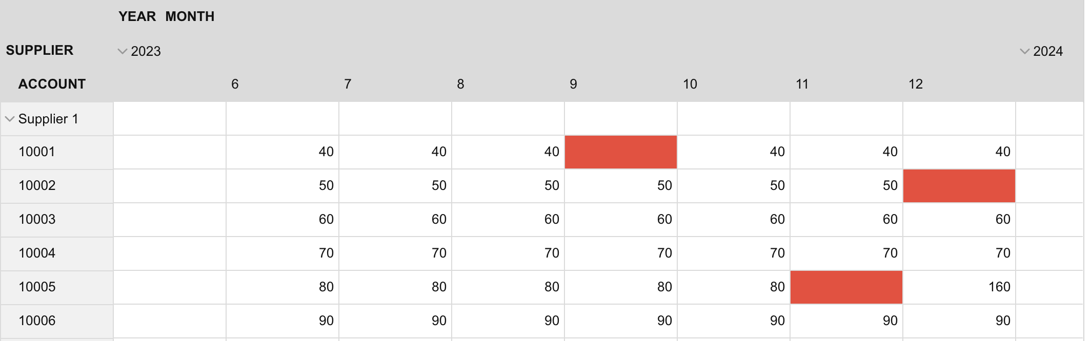Select account 10006 month 12 cell
The height and width of the screenshot is (341, 1091).
coord(959,321)
